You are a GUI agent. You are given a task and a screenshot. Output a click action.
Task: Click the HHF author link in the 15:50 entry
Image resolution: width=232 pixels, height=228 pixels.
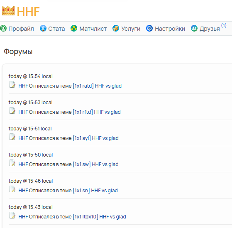pyautogui.click(x=23, y=164)
